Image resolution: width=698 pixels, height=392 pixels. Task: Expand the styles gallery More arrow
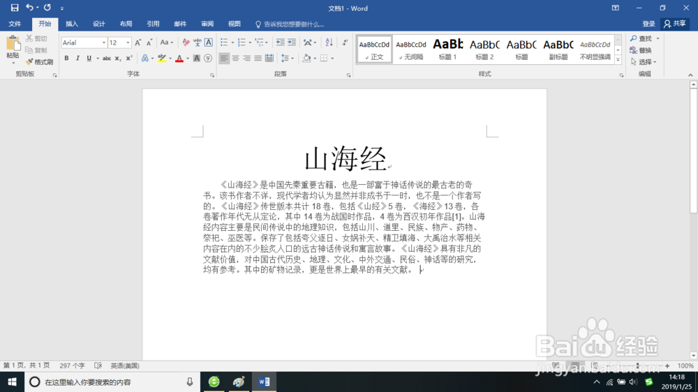[x=618, y=59]
